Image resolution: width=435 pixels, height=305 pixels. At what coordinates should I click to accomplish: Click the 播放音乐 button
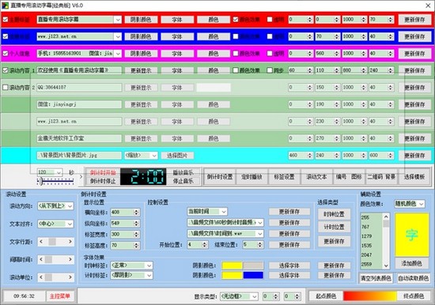click(183, 172)
